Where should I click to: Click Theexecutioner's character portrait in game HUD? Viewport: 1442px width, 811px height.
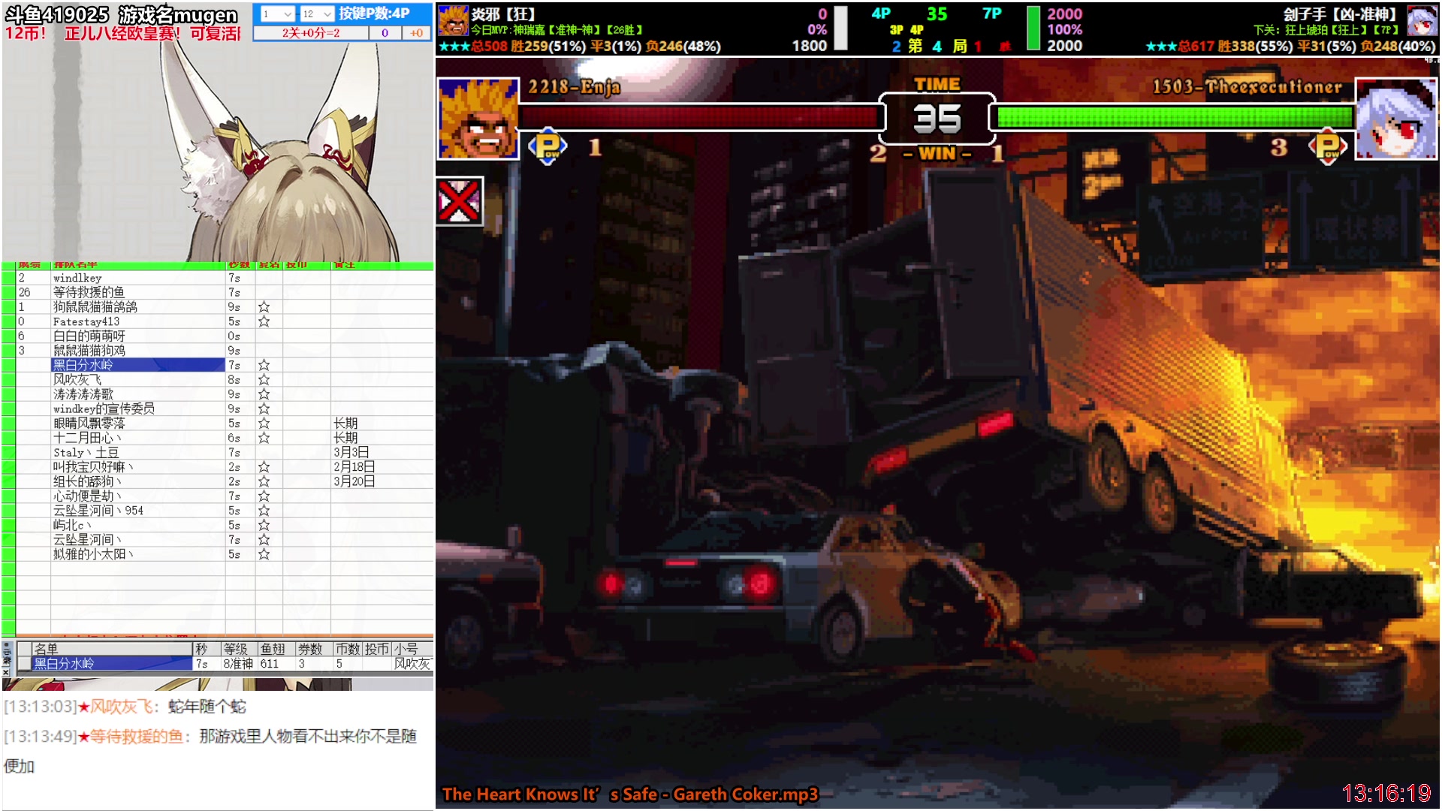pos(1396,119)
